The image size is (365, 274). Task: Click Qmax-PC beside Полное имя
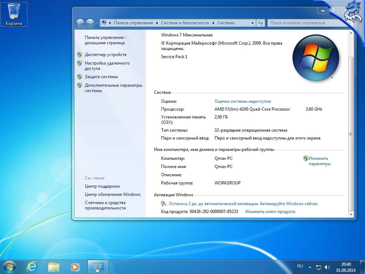(x=223, y=167)
